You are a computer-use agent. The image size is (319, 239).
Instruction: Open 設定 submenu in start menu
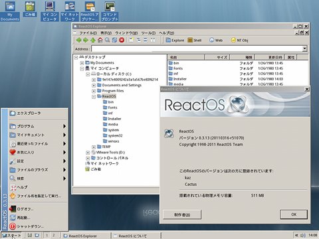click(x=38, y=161)
